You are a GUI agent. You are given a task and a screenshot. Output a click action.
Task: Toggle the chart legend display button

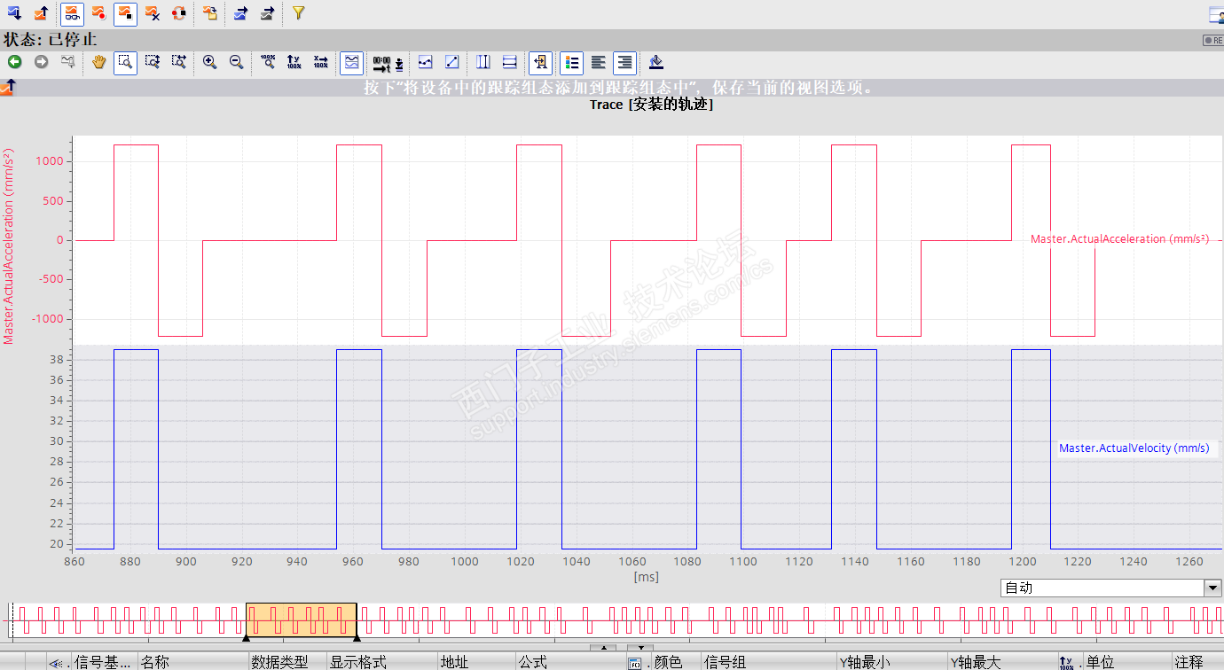click(572, 62)
